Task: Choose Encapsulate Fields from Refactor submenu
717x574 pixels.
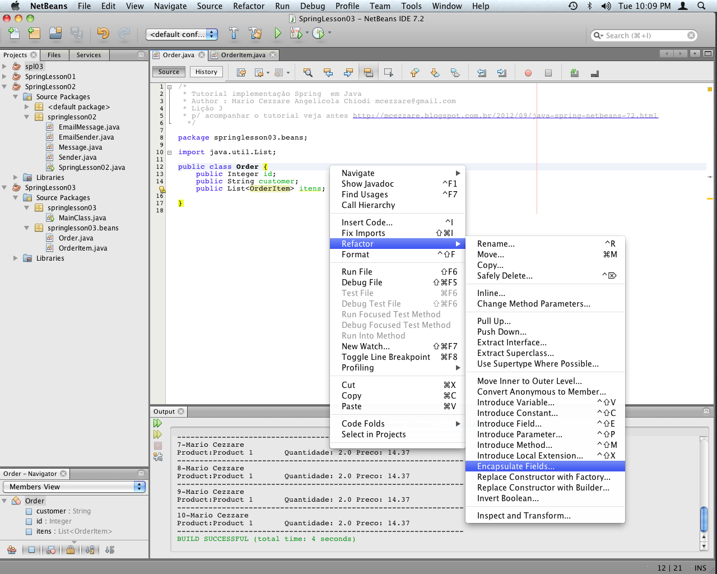Action: click(515, 466)
